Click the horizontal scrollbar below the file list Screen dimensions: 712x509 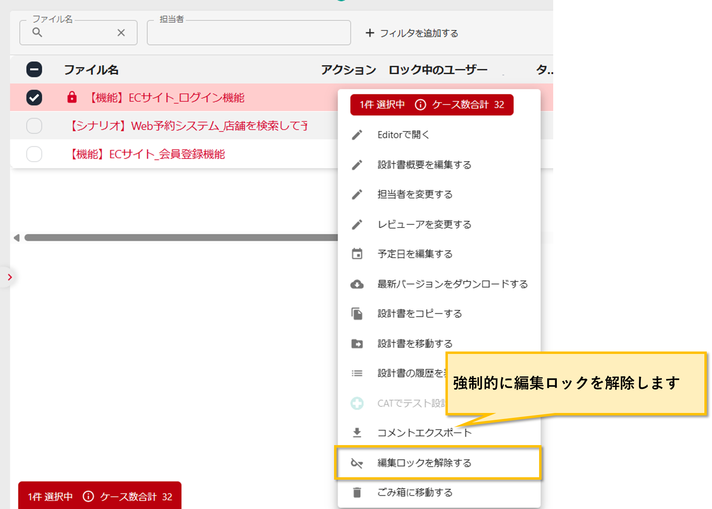point(181,238)
